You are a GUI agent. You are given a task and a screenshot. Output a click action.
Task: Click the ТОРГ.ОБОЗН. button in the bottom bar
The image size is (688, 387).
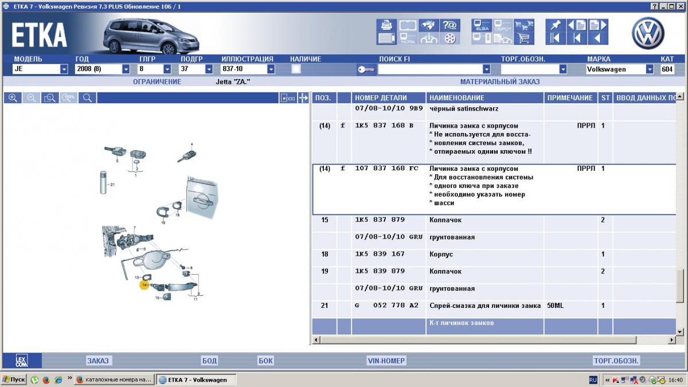616,361
